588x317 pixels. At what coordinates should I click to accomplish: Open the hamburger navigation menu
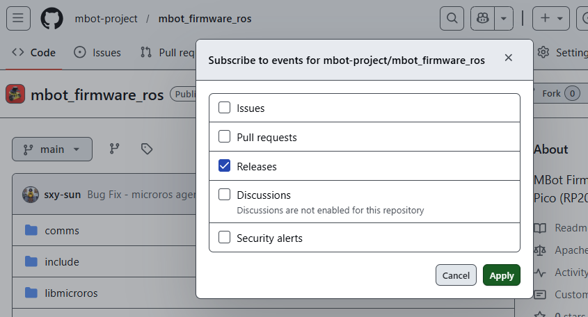point(18,19)
